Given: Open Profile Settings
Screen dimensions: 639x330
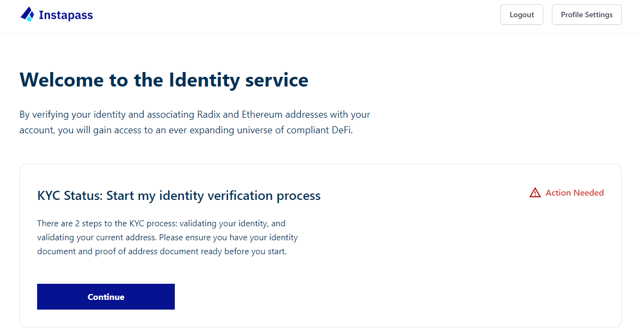Looking at the screenshot, I should [x=586, y=15].
